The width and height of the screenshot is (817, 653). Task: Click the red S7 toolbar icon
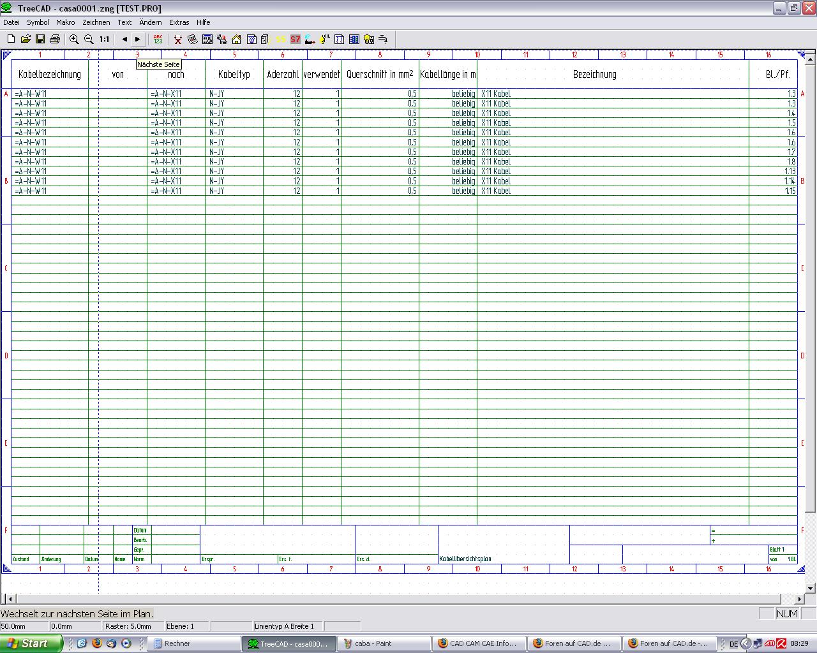coord(295,39)
